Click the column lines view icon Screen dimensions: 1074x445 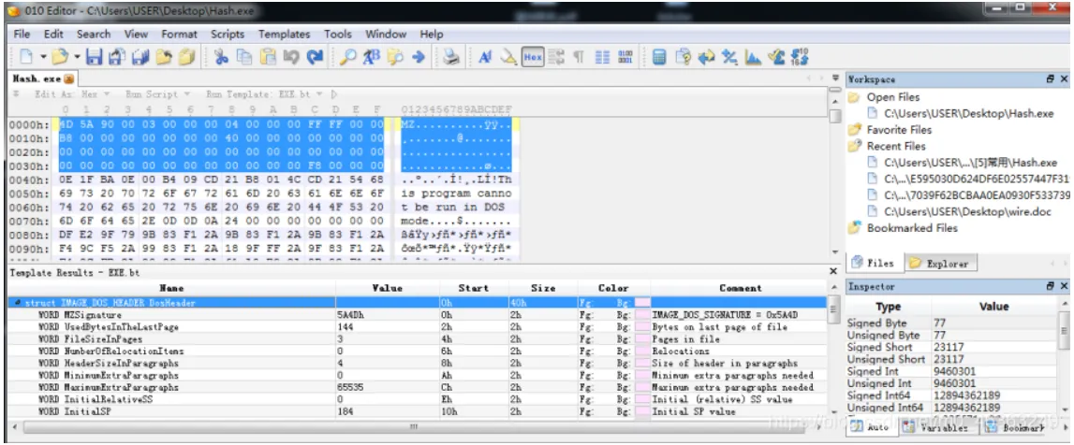602,57
